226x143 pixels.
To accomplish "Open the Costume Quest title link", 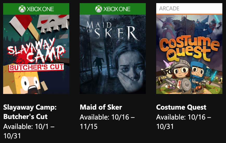I will point(181,107).
